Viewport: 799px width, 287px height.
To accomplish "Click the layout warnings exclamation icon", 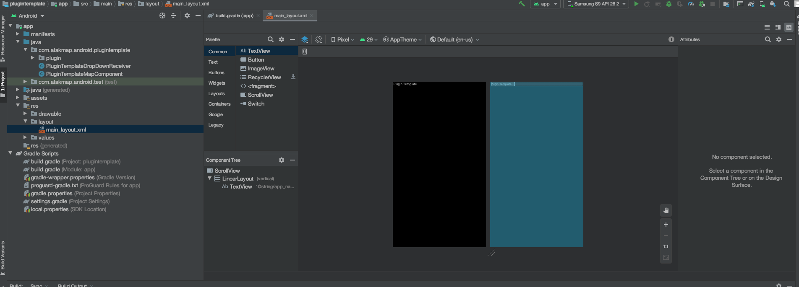I will click(x=671, y=39).
